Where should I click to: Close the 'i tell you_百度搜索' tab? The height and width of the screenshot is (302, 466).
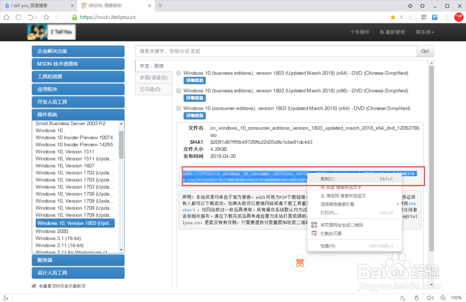coord(72,6)
